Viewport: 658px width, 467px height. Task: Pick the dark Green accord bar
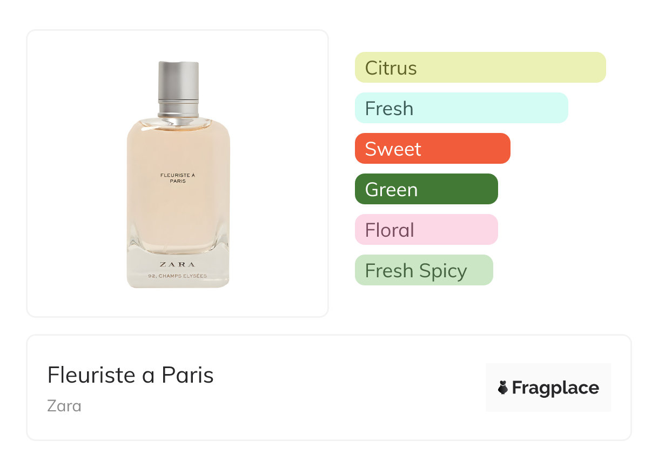(x=426, y=189)
